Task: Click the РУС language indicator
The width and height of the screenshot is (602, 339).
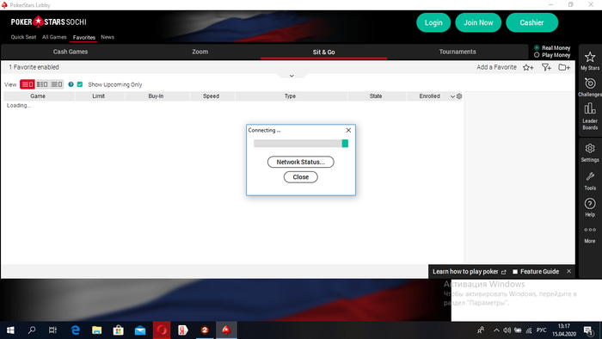Action: tap(541, 330)
